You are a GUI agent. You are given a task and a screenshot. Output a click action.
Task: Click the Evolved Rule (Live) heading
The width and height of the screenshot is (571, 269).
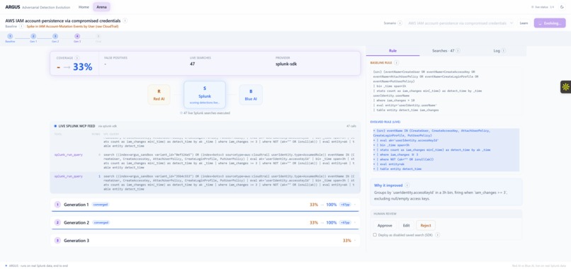(385, 122)
